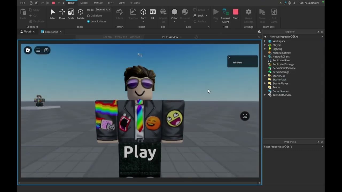Click the Explorer filter funnel icon

266,37
